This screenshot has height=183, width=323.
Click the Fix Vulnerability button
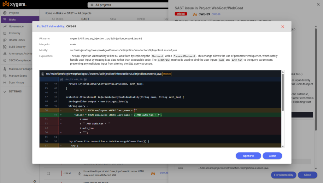coord(284,175)
